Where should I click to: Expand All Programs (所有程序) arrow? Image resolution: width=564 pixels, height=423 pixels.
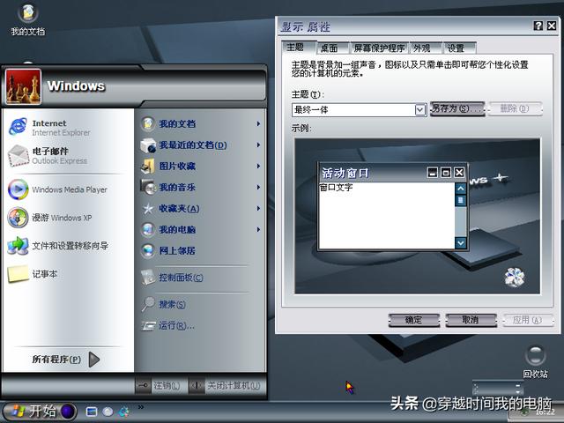coord(94,359)
